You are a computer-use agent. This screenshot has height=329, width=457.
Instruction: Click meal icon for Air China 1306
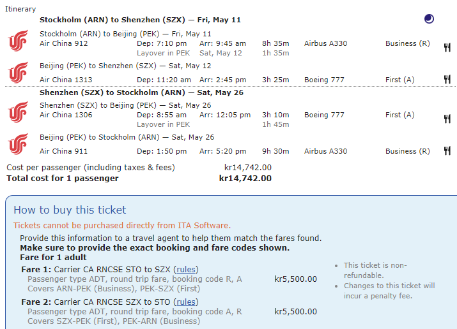447,119
